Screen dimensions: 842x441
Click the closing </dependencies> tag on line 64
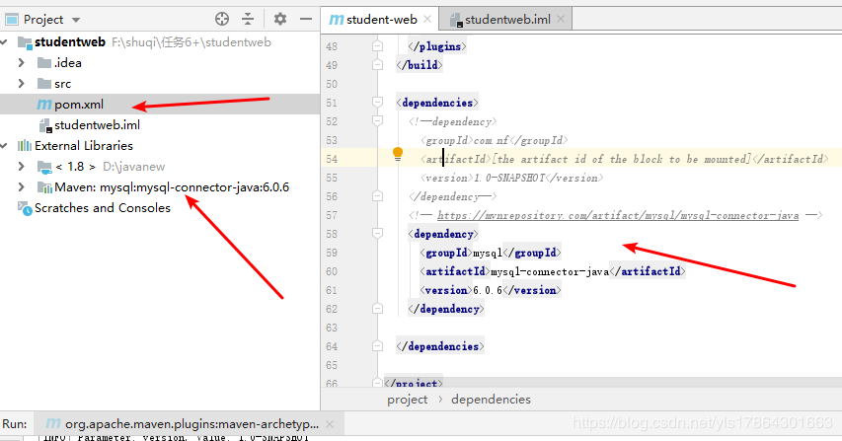[x=440, y=346]
